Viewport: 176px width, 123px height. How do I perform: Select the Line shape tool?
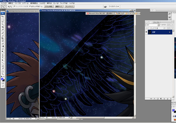(x=3, y=63)
